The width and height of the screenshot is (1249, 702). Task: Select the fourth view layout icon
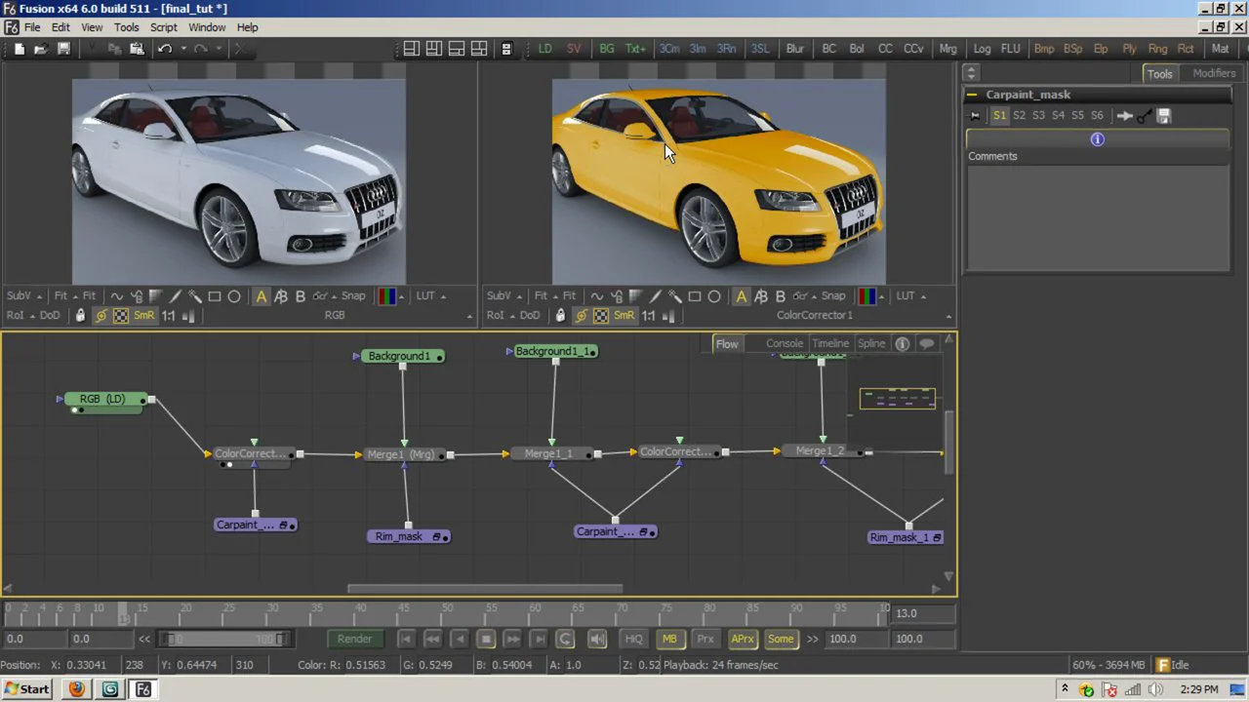[x=479, y=49]
